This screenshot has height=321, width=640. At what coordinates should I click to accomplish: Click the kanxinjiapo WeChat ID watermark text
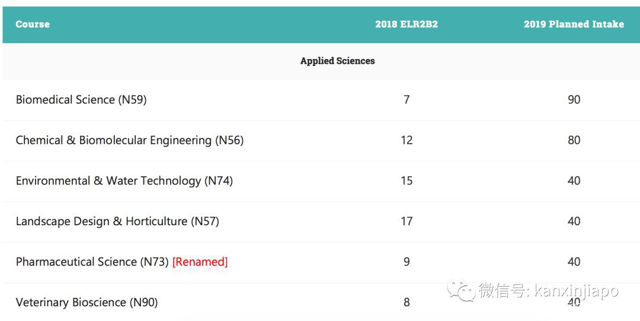pos(576,291)
